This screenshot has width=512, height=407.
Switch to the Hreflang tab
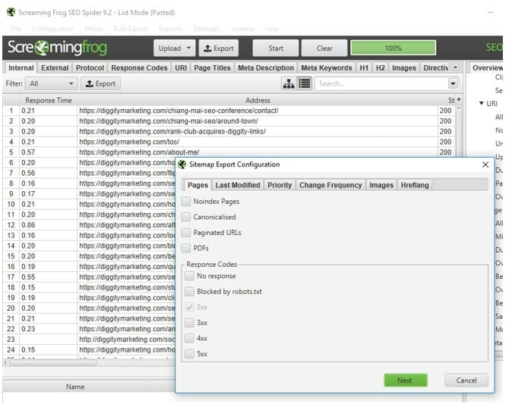(415, 185)
